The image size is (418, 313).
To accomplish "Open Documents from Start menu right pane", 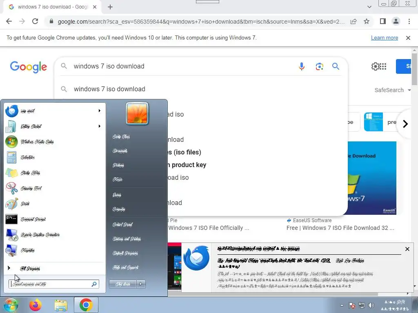I will click(120, 151).
